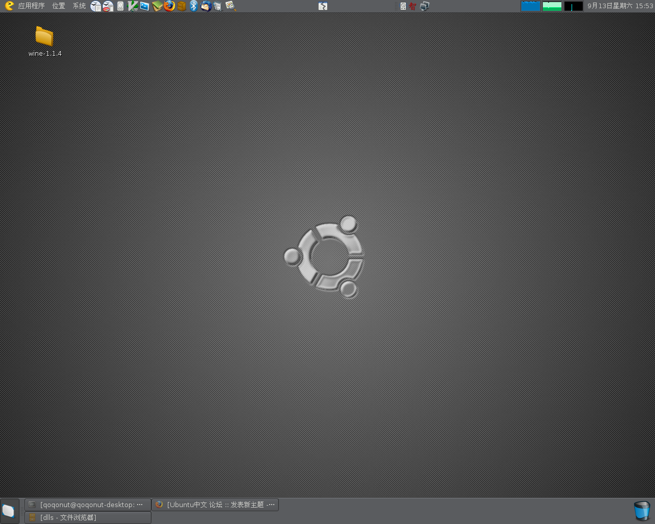This screenshot has height=524, width=655.
Task: Open the Trash icon in bottom panel
Action: [642, 511]
